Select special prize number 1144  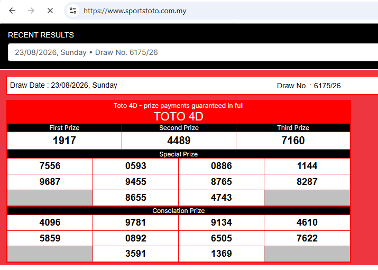click(307, 166)
